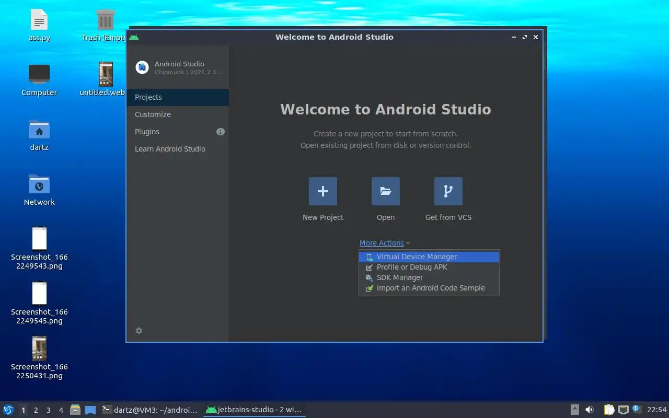Click the removable media eject tray icon
The height and width of the screenshot is (418, 669).
click(574, 410)
